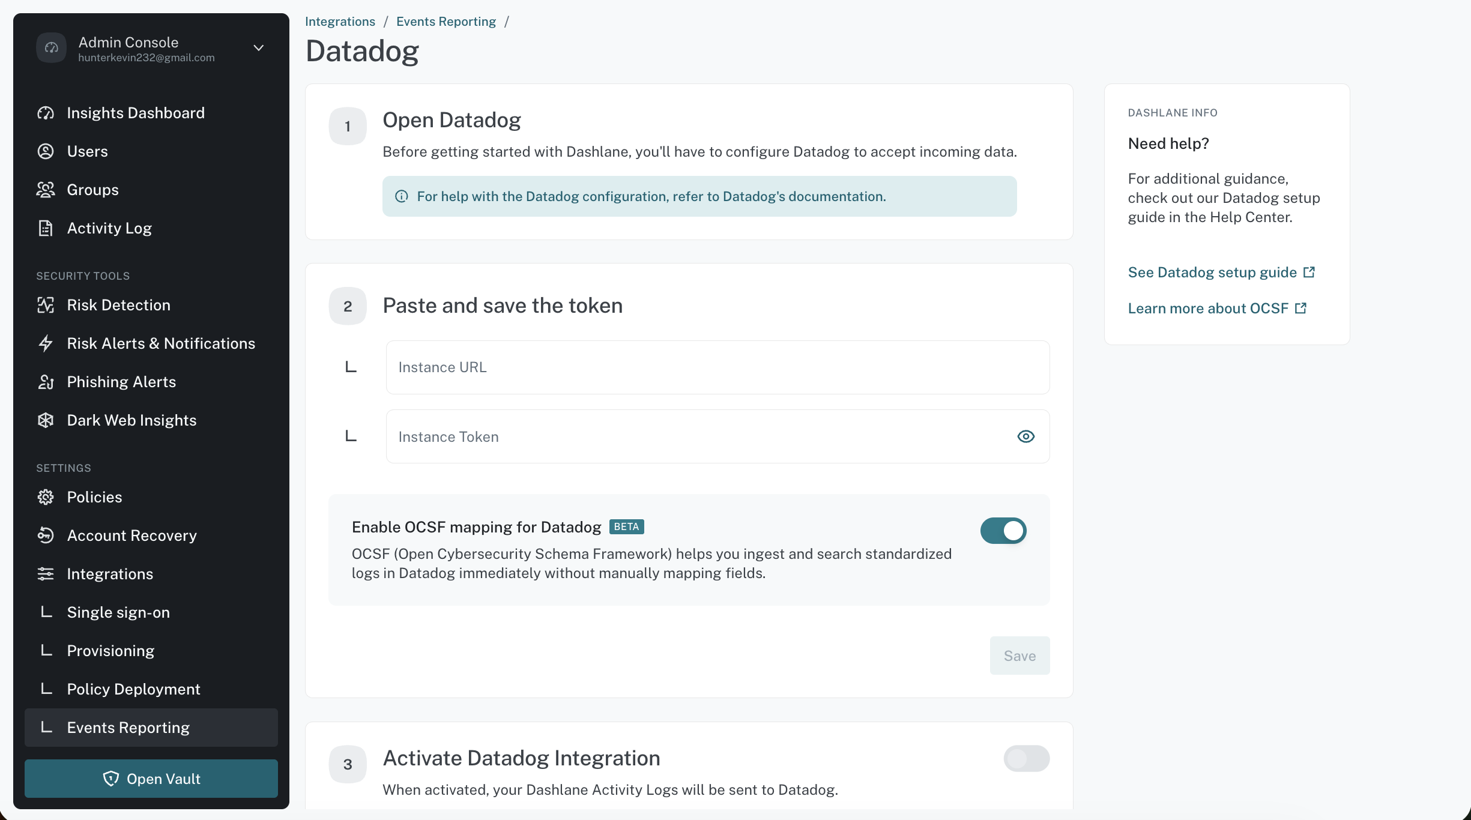This screenshot has width=1471, height=820.
Task: Select the Groups people icon
Action: 46,190
